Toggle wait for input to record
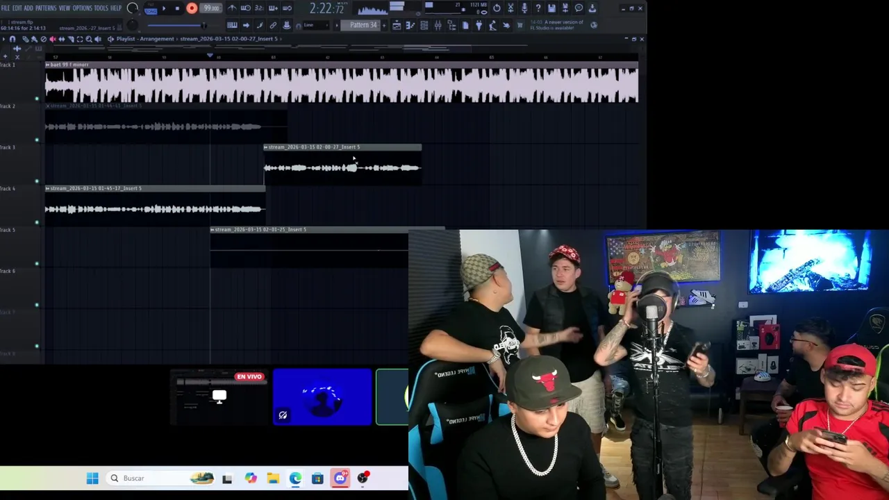The image size is (889, 500). (245, 8)
